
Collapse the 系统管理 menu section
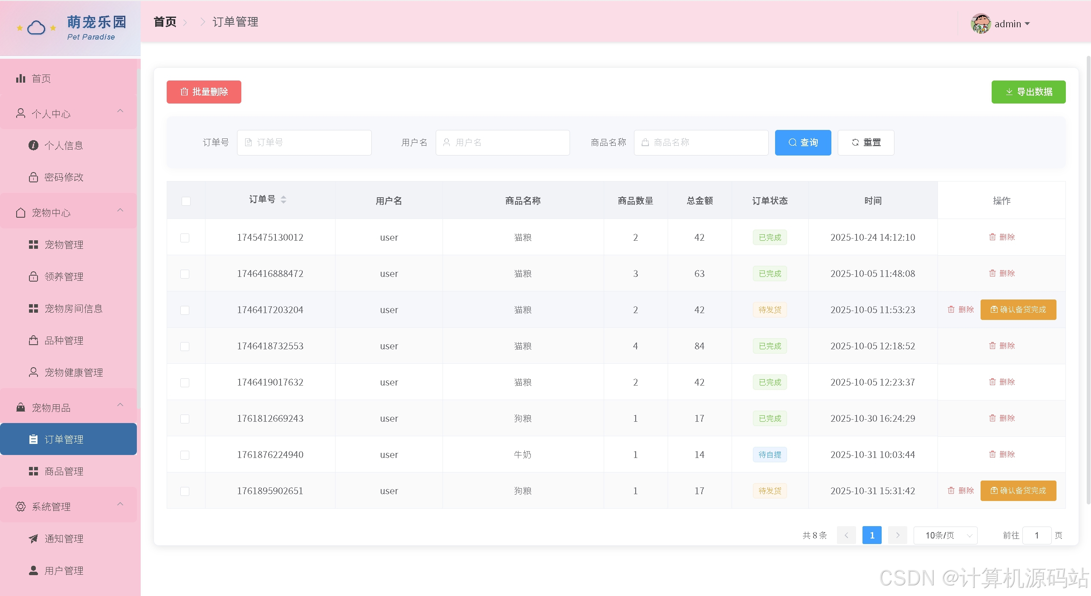120,504
